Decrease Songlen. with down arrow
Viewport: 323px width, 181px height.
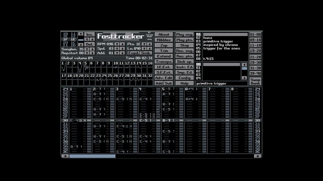tap(92, 49)
